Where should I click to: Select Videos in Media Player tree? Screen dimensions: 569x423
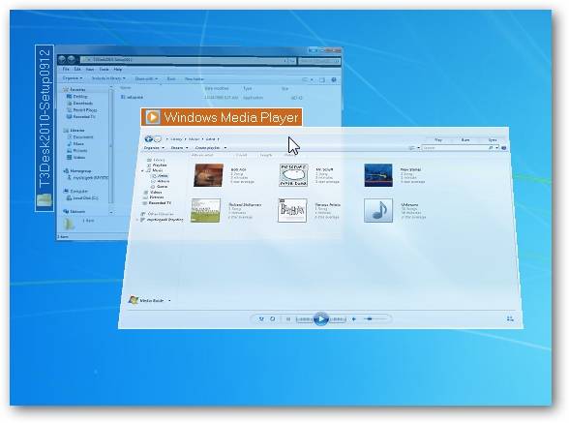(154, 192)
